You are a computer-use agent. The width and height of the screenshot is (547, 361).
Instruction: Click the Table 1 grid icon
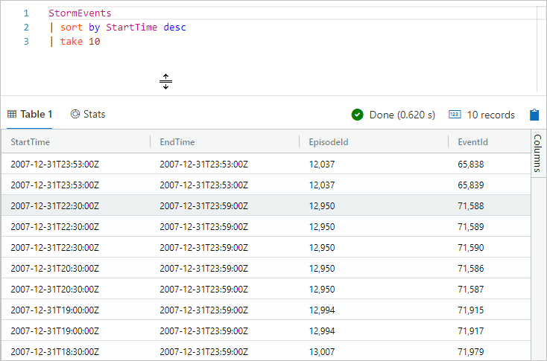click(x=12, y=114)
